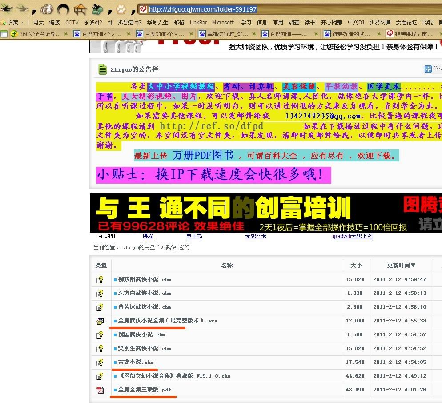Select 电子书 in the navigation menu
The height and width of the screenshot is (403, 442).
[x=193, y=236]
